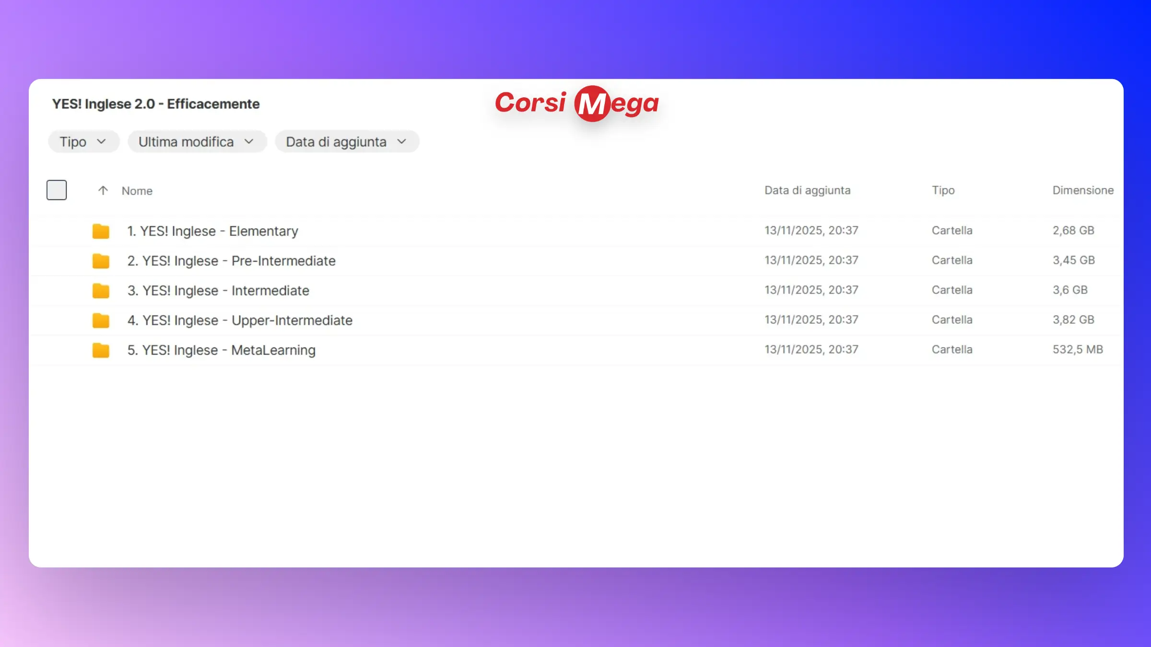The height and width of the screenshot is (647, 1151).
Task: Open "1. YES! Inglese - Elementary" folder
Action: pos(212,231)
